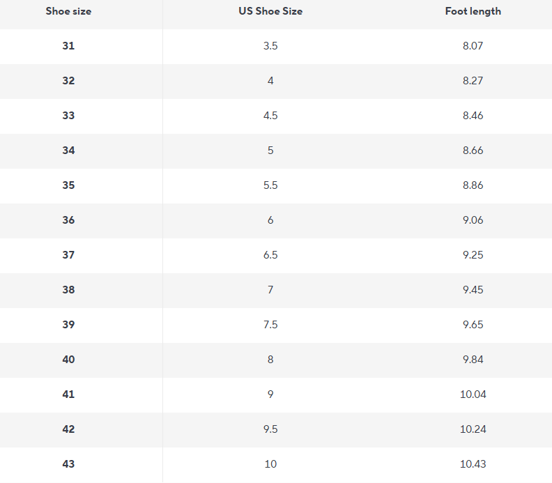552x483 pixels.
Task: Click US shoe size 7.5 value
Action: (270, 325)
